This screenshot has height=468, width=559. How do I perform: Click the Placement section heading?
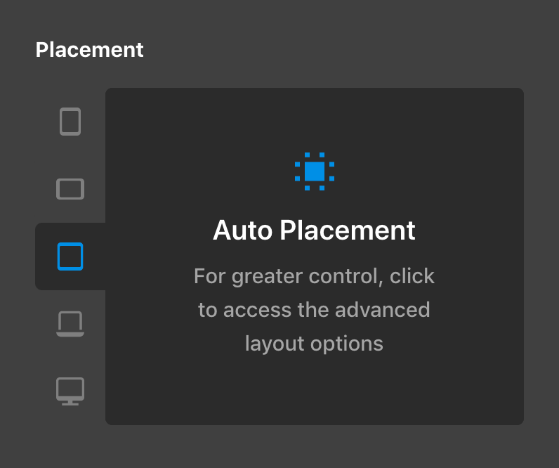point(89,50)
